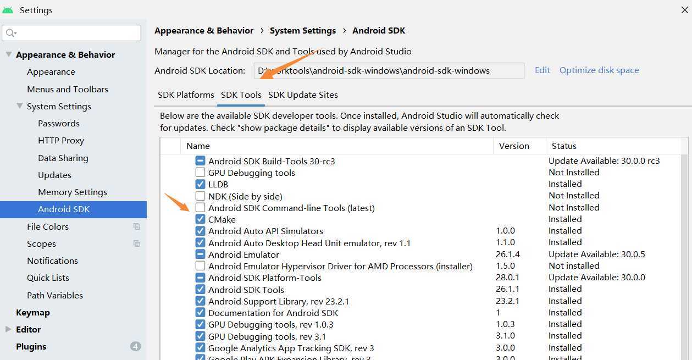This screenshot has width=692, height=360.
Task: Enable Hypervisor Driver for AMD Processors checkbox
Action: 200,266
